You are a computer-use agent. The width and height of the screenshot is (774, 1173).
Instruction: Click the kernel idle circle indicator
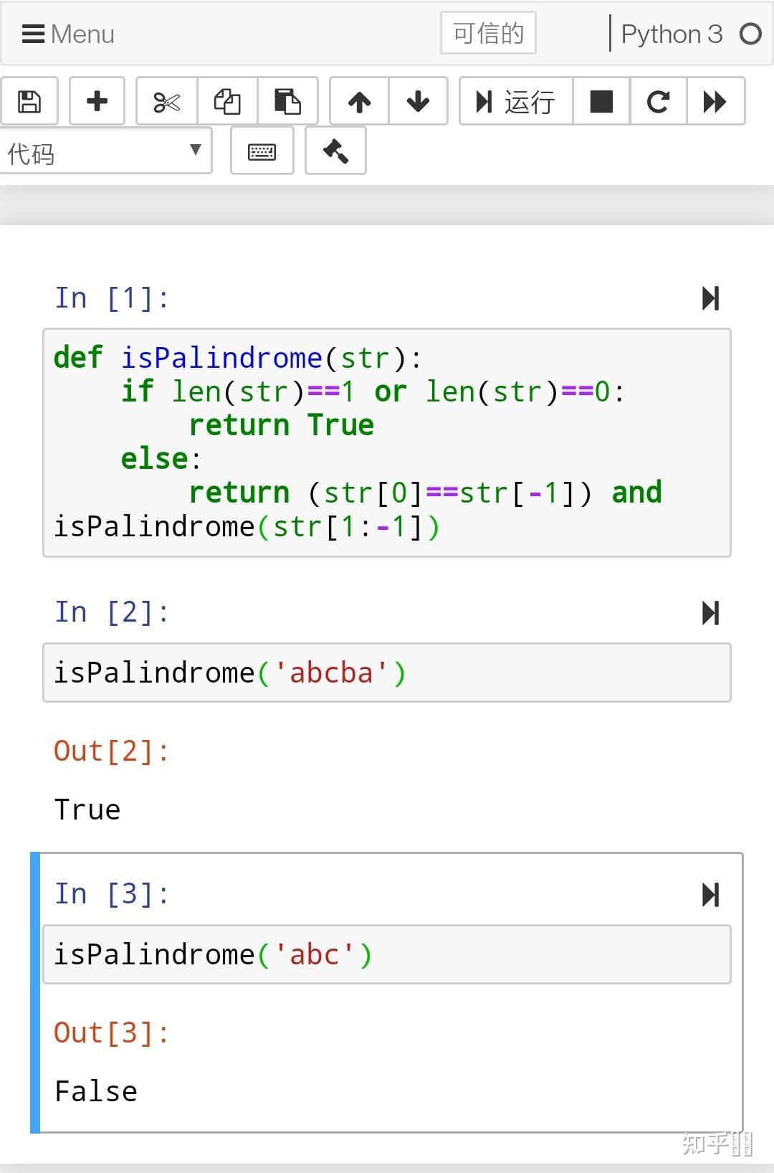point(750,34)
